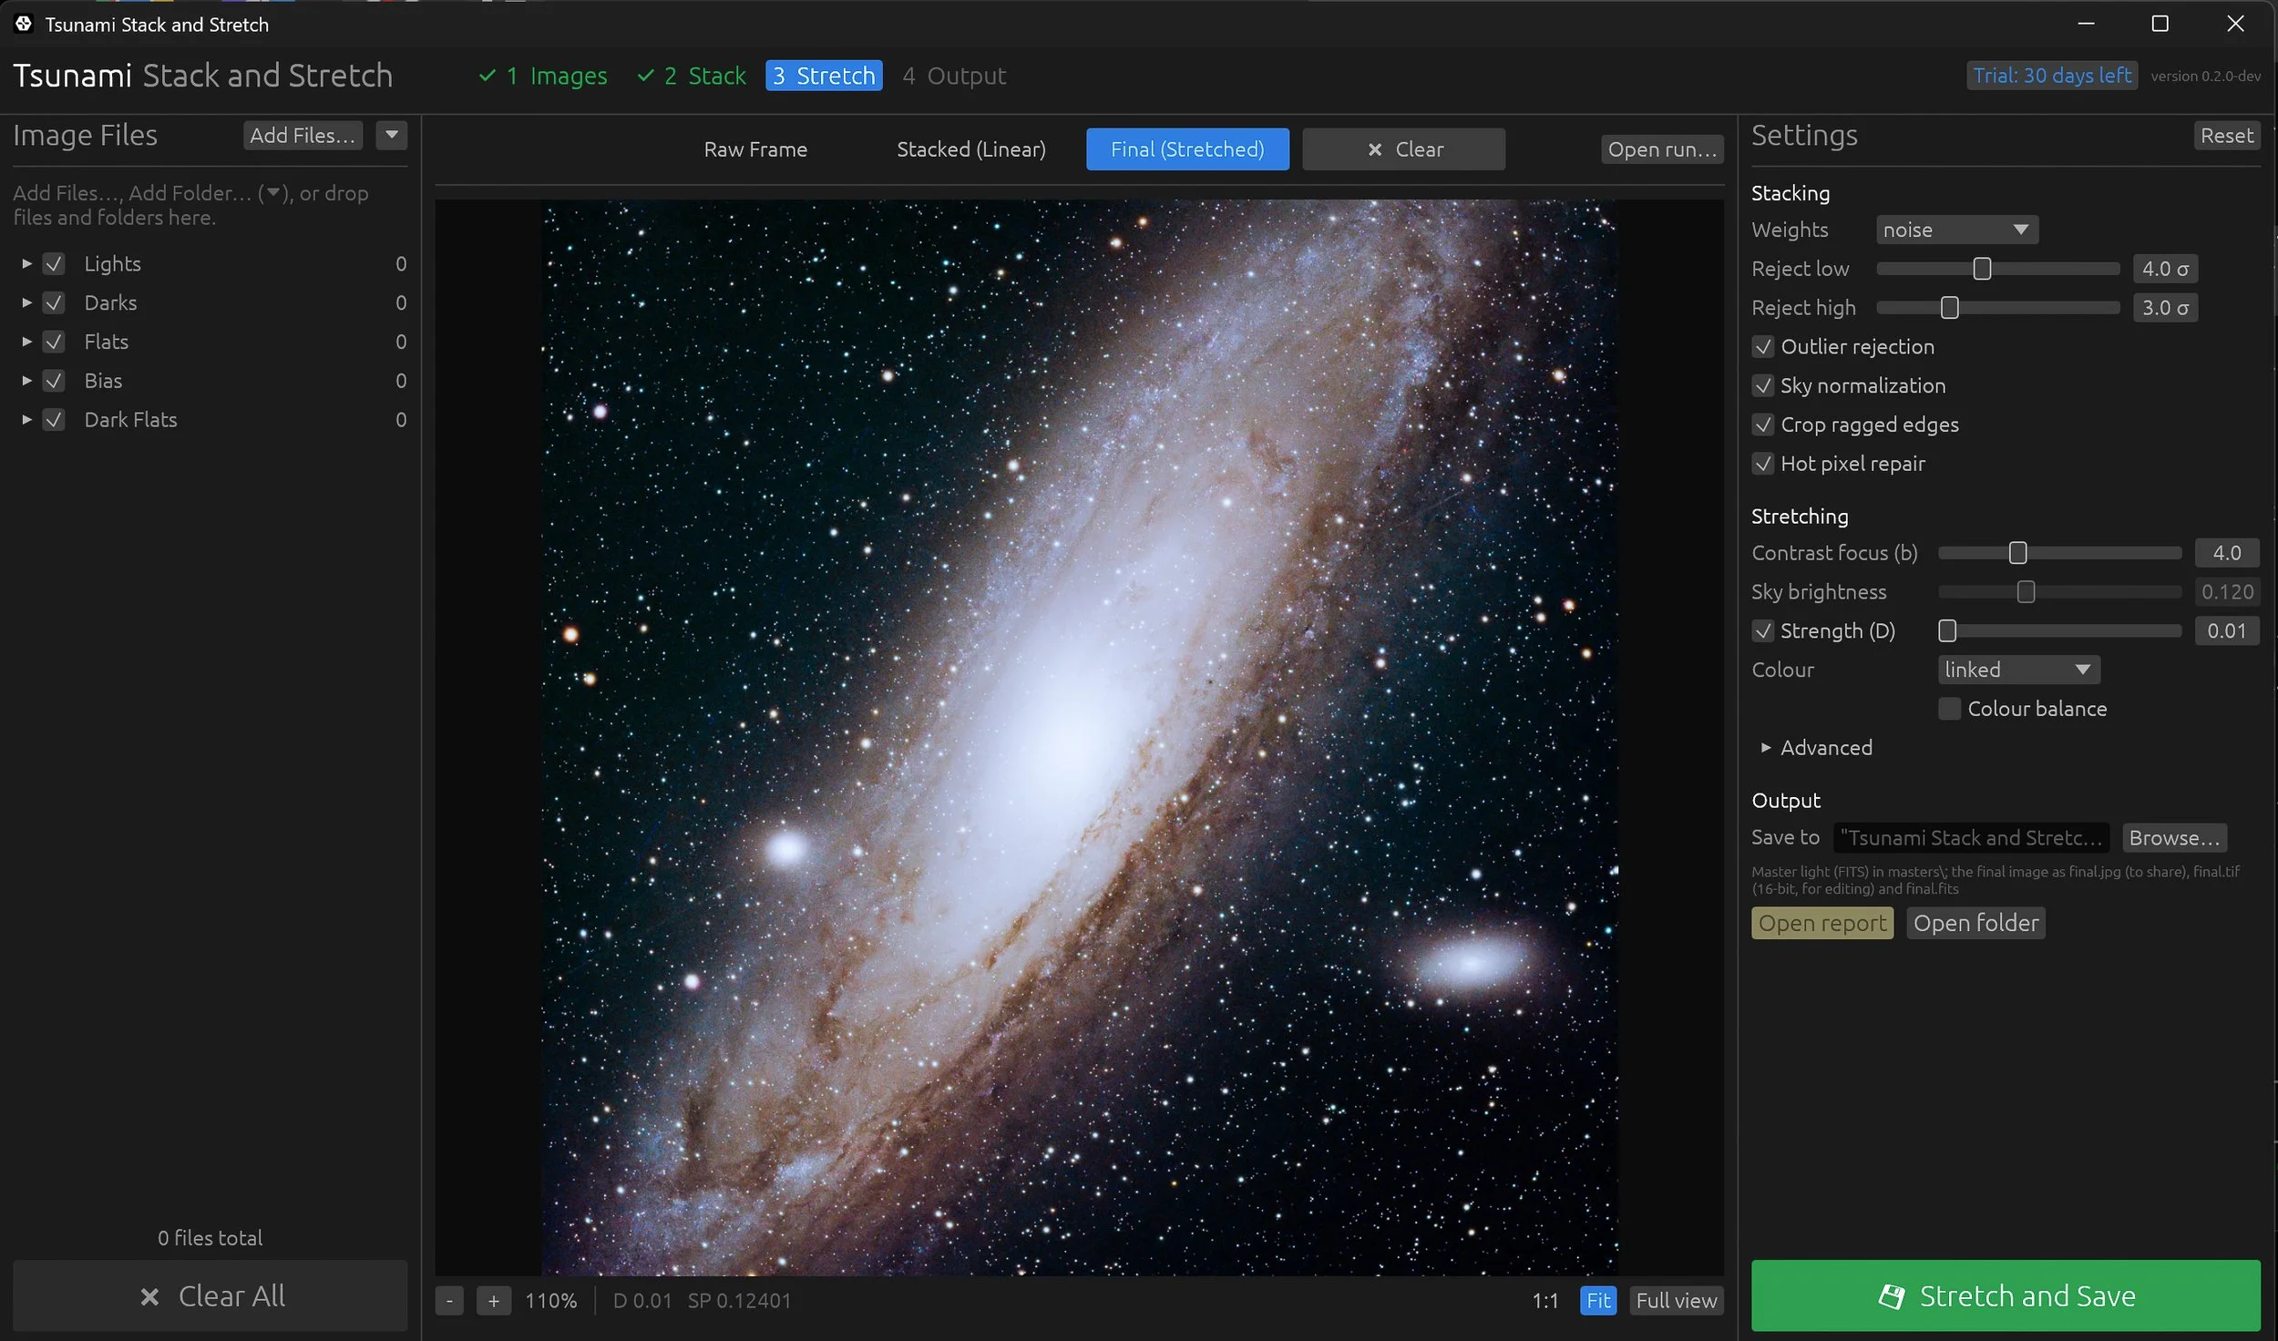Go to step 4 Output

954,76
